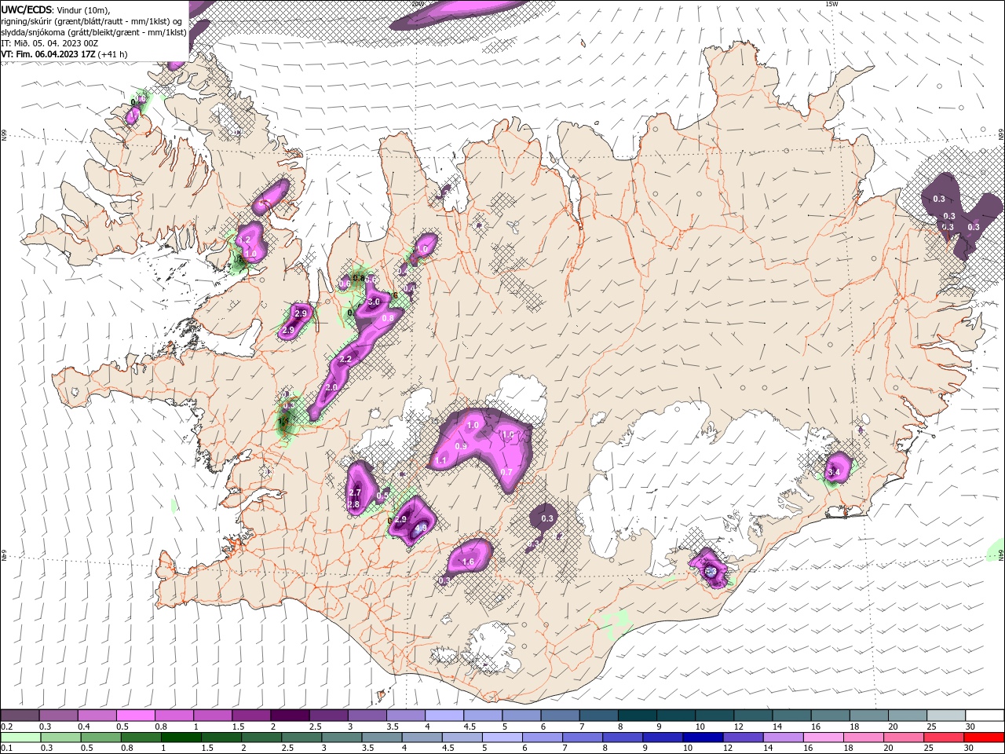Pick the navy blue 10–12 rain scale swatch
This screenshot has width=1005, height=754.
pyautogui.click(x=703, y=738)
